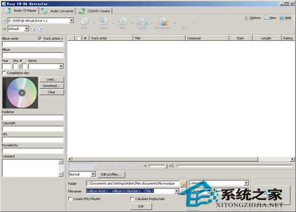Viewport: 296px width, 212px height.
Task: Open the Filenames pattern dropdown
Action: [x=177, y=191]
